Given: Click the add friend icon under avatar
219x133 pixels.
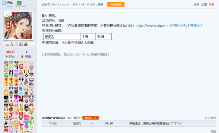Looking at the screenshot, I should pyautogui.click(x=12, y=44).
